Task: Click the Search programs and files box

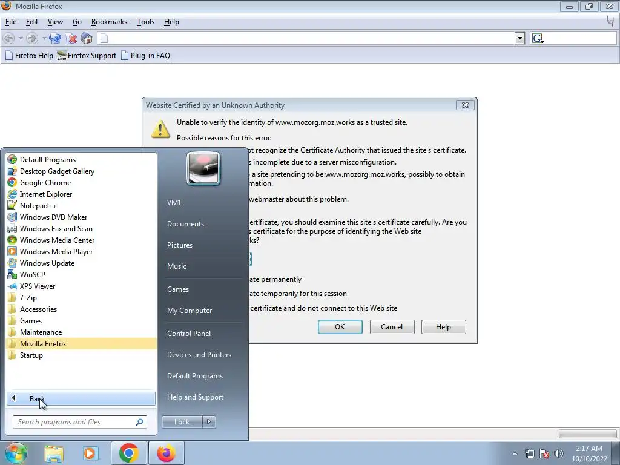Action: tap(80, 422)
